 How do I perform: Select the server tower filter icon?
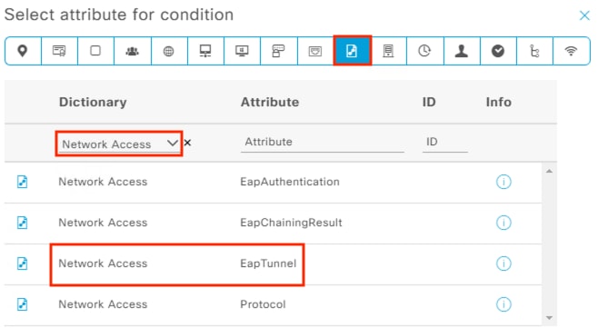pyautogui.click(x=388, y=51)
